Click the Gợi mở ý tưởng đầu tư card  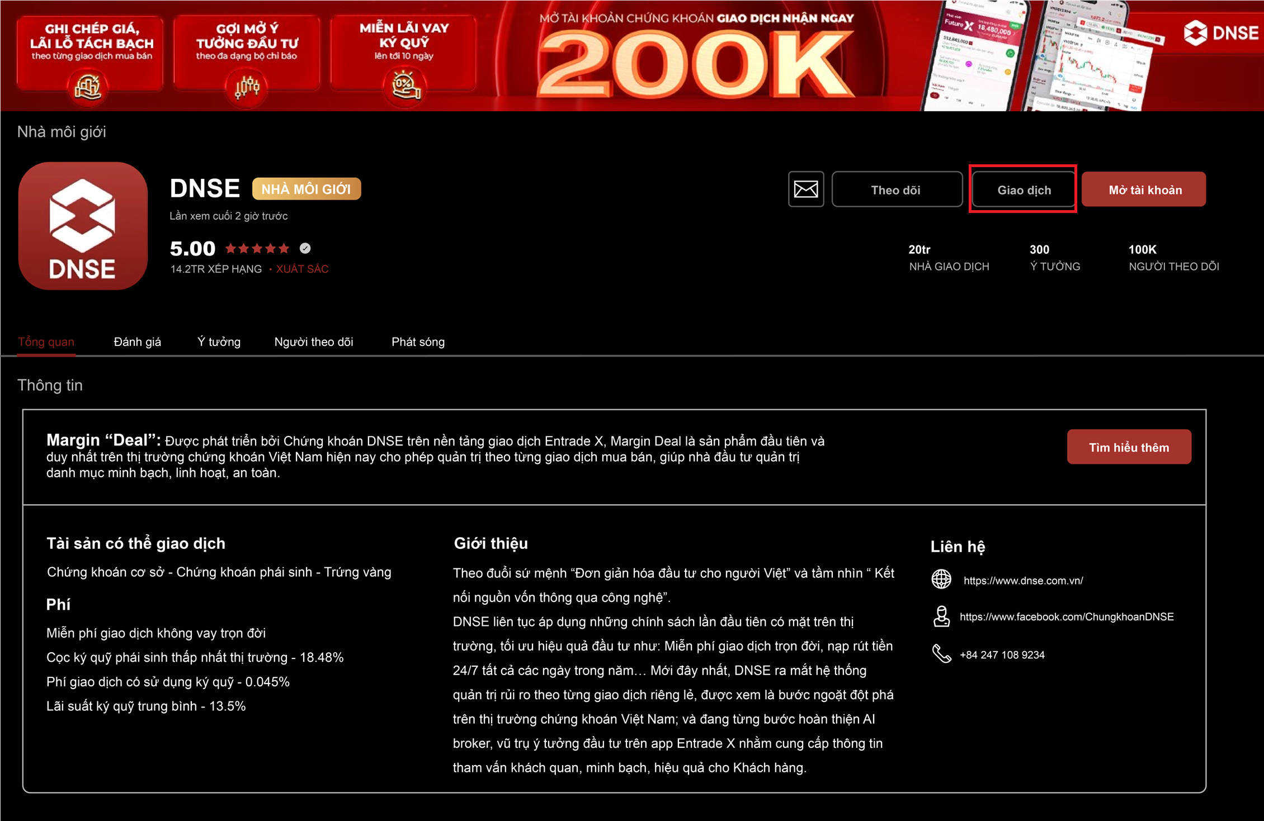(x=247, y=52)
